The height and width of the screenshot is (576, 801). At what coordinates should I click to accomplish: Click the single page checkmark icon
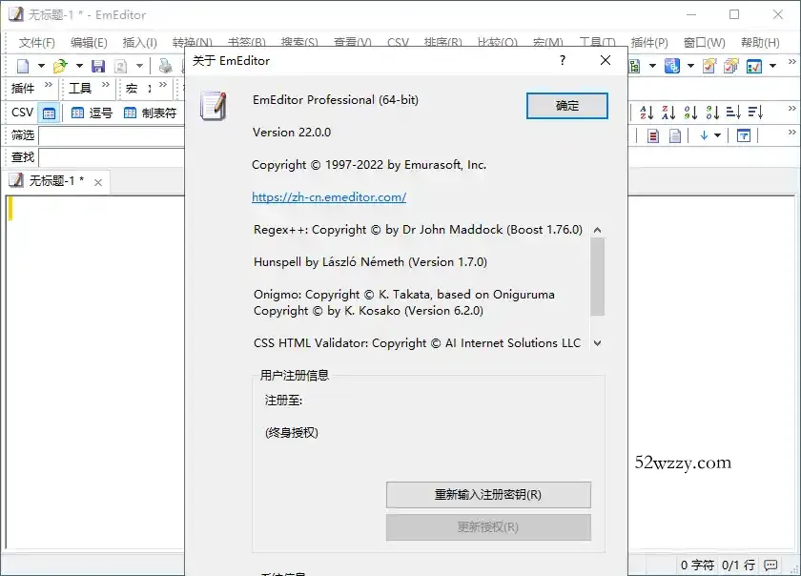point(709,66)
